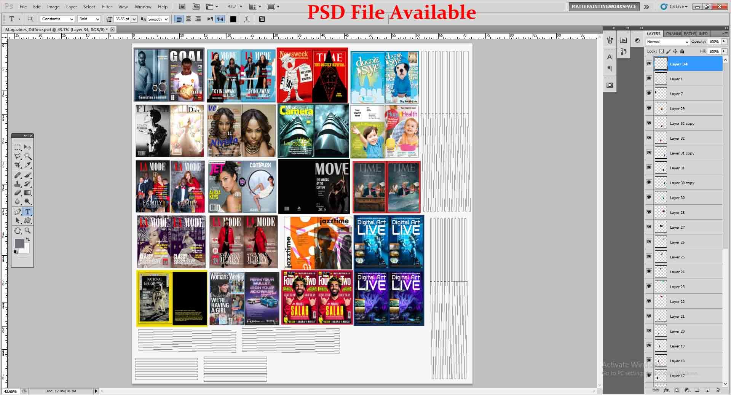Select the History Brush tool
The width and height of the screenshot is (731, 395).
click(x=27, y=184)
